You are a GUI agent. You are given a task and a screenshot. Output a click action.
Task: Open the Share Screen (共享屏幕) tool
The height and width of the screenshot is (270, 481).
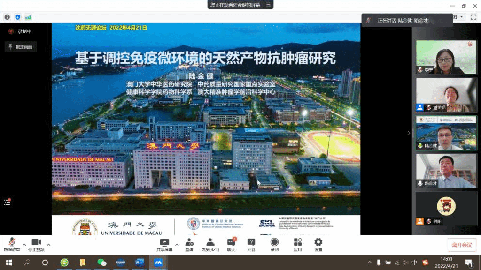(164, 243)
